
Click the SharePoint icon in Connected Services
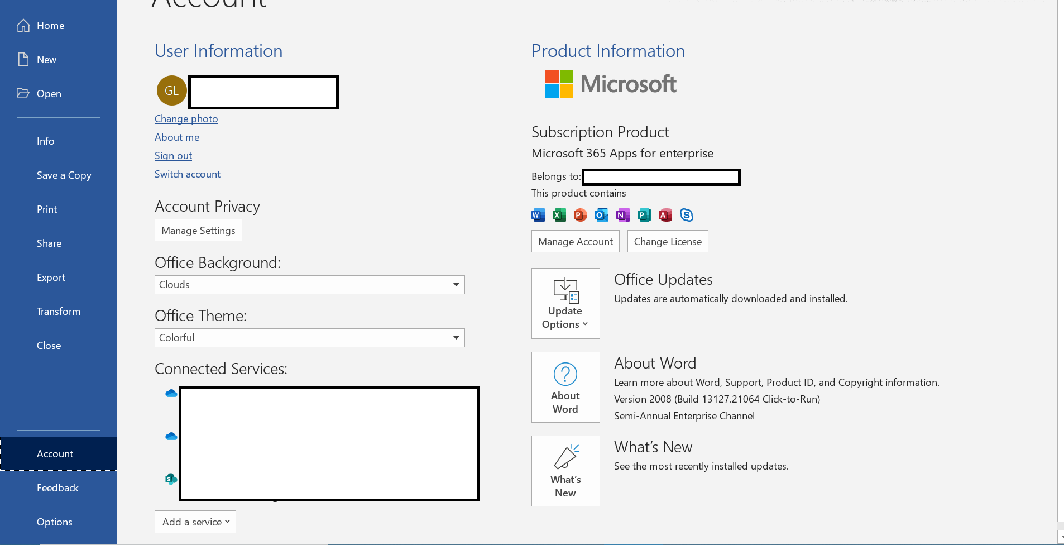click(x=171, y=479)
